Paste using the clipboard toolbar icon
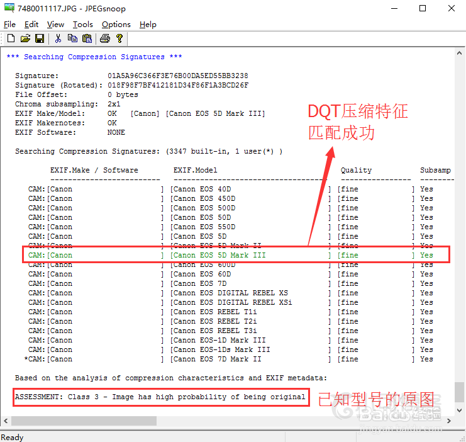The image size is (466, 442). [x=87, y=38]
